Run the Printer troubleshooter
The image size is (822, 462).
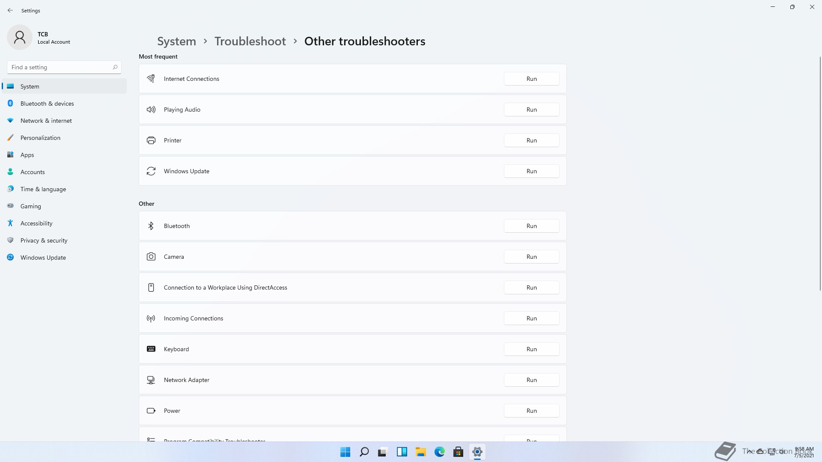[x=531, y=140]
